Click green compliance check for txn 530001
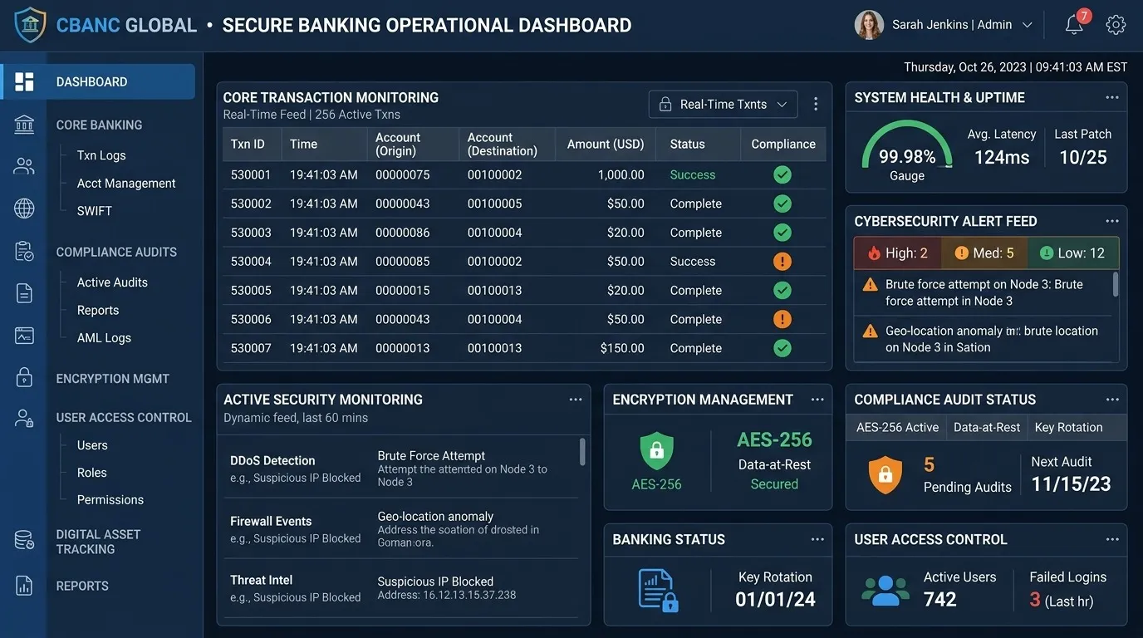This screenshot has height=638, width=1143. tap(782, 174)
